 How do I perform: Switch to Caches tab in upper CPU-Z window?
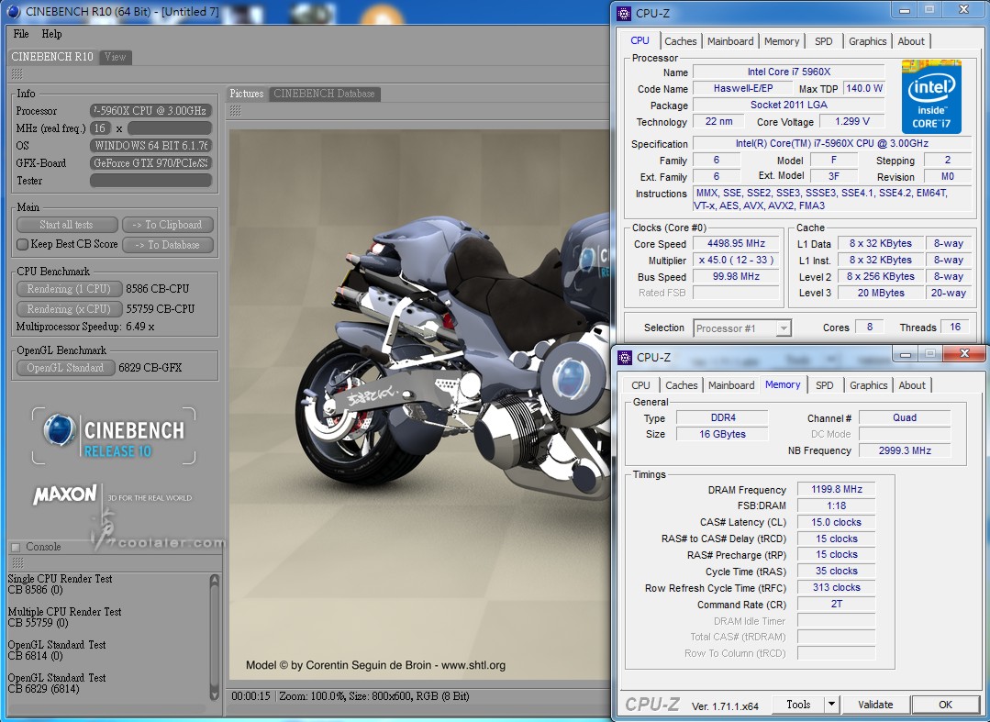tap(681, 41)
